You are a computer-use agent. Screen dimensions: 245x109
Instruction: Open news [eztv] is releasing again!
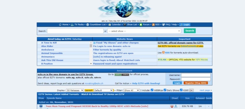tap(107, 57)
